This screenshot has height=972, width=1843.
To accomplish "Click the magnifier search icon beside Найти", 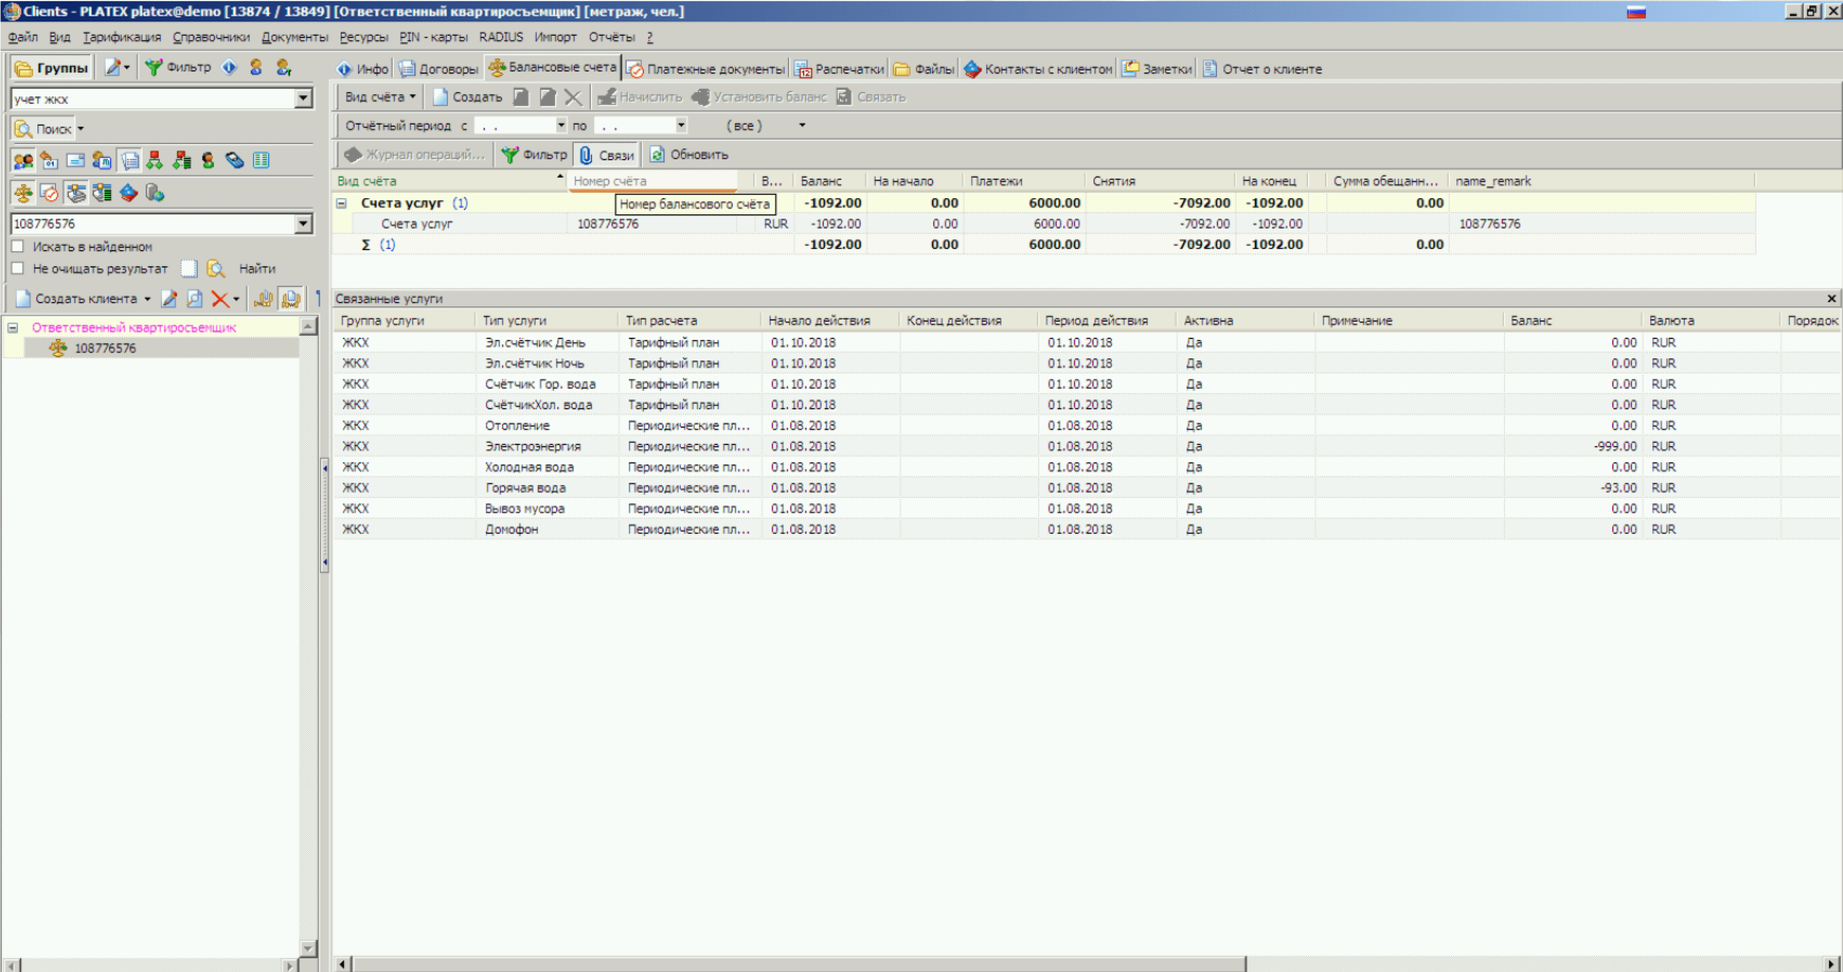I will [x=215, y=269].
